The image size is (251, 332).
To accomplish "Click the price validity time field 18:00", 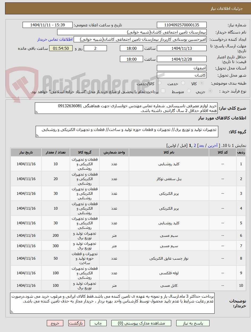I will 131,59.
